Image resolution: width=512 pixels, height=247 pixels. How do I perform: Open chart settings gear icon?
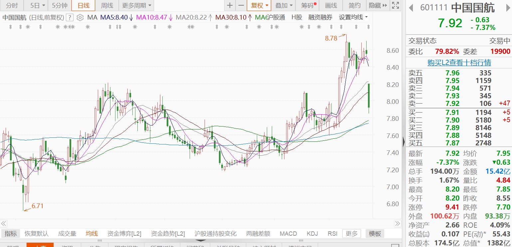pos(80,18)
